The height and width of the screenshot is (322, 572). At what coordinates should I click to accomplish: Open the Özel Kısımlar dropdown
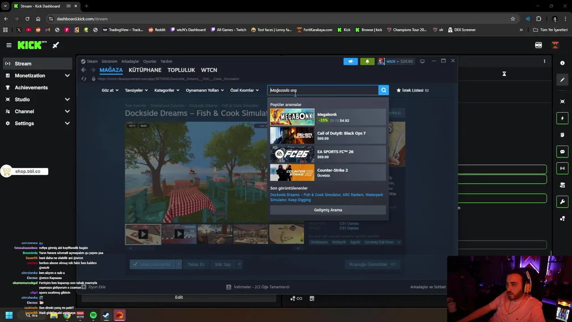click(x=244, y=90)
